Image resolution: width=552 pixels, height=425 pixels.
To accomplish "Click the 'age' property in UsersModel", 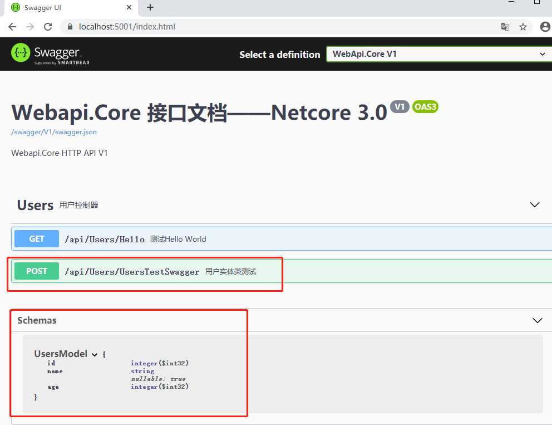I will tap(53, 387).
